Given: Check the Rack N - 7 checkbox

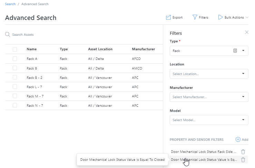Looking at the screenshot, I should tap(15, 105).
